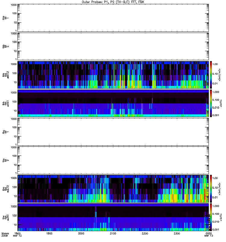Click the 2100 time axis label
Viewport: 226px width, 242px height.
click(113, 233)
